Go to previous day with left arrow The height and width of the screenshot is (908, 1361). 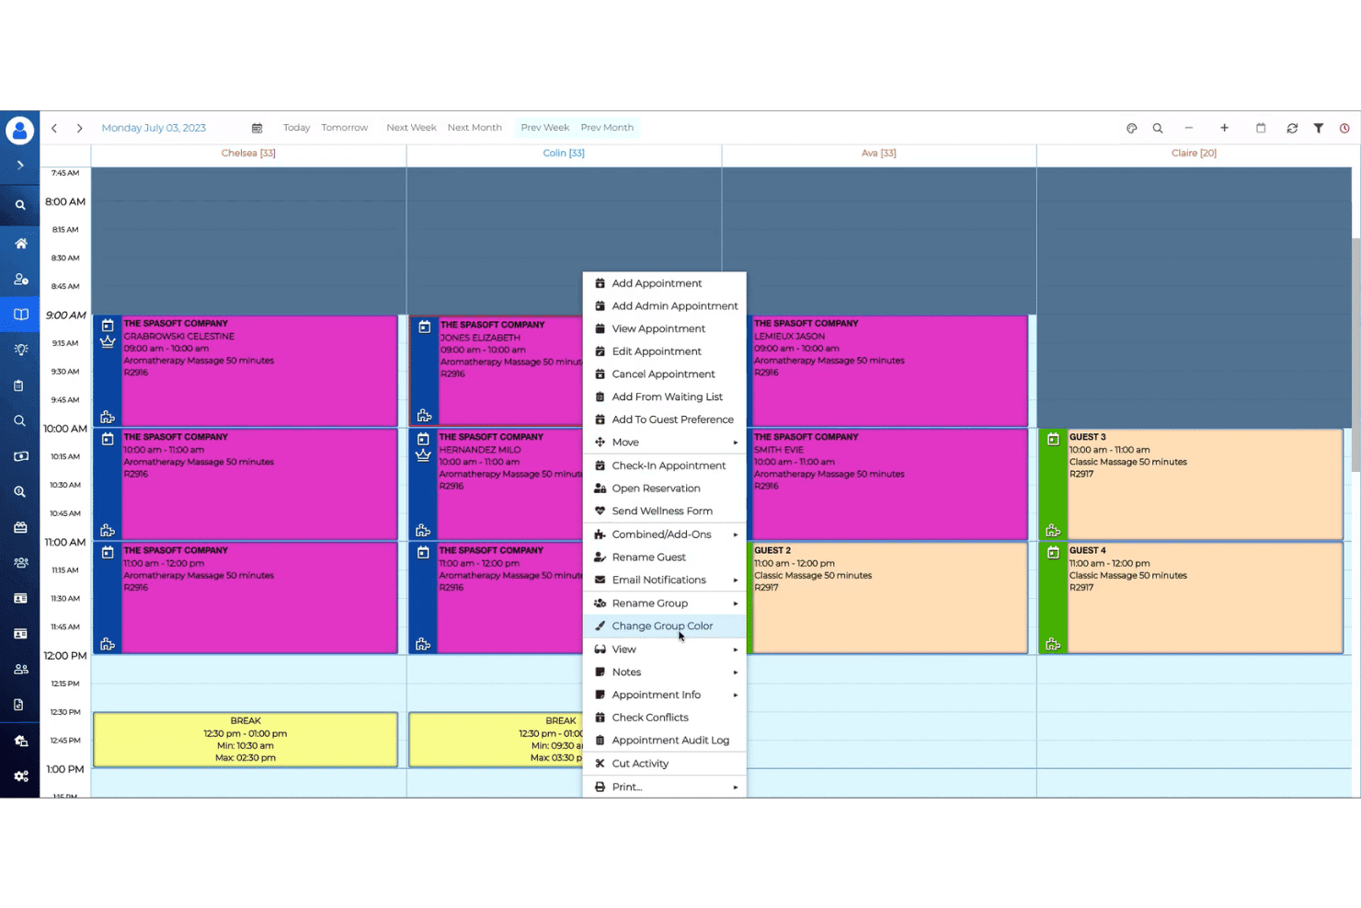pyautogui.click(x=54, y=128)
